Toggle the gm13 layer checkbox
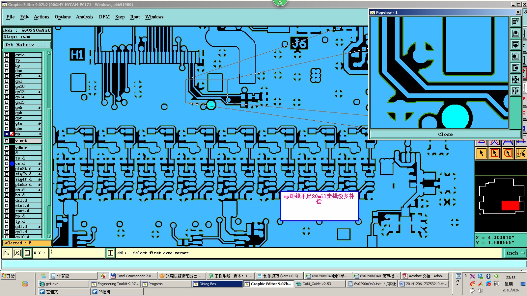 pyautogui.click(x=7, y=92)
